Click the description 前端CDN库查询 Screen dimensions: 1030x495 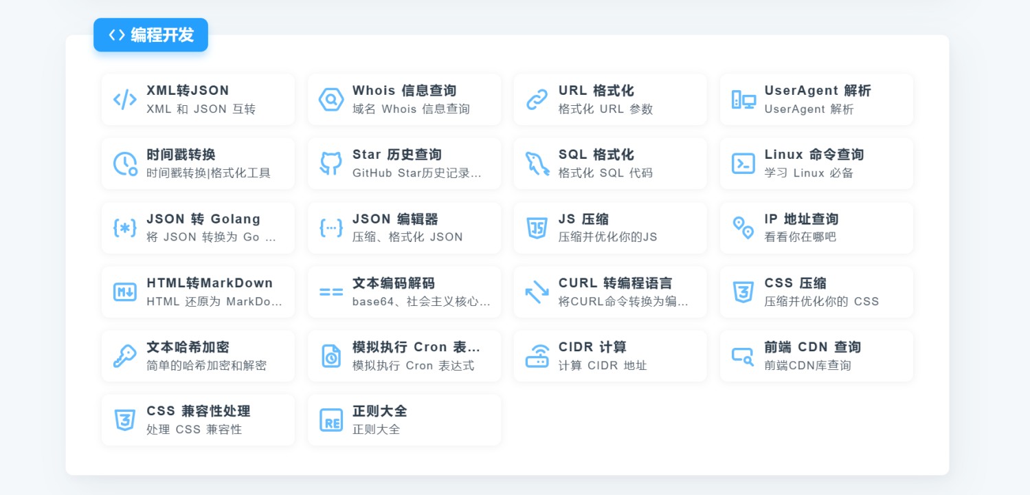(x=807, y=366)
